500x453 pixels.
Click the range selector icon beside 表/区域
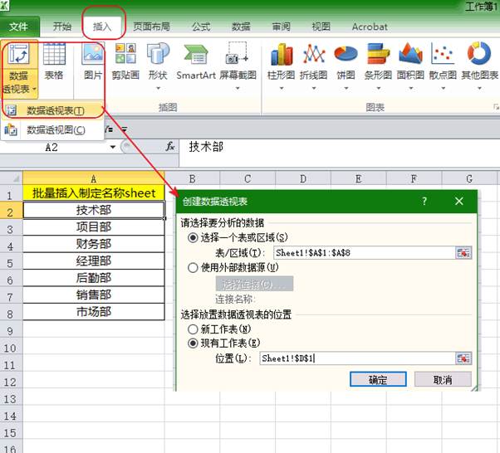[x=463, y=252]
